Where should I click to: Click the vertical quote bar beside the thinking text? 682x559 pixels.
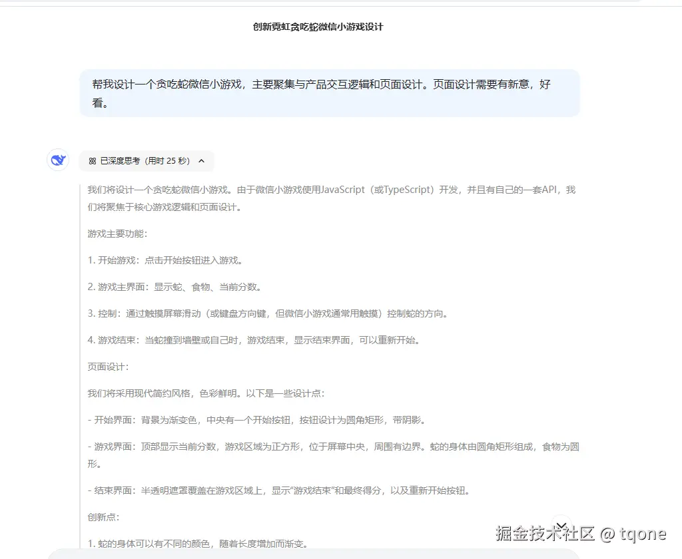tap(81, 366)
